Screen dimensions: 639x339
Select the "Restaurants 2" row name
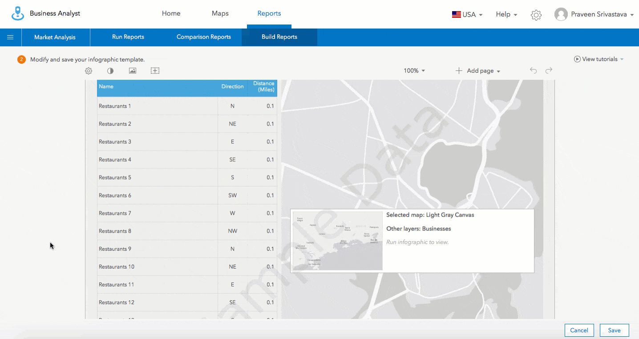pos(115,124)
